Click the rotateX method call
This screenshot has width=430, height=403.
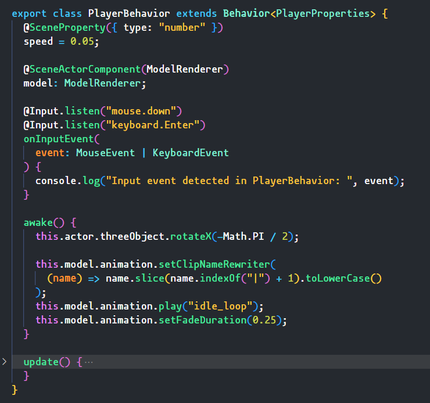tap(191, 236)
